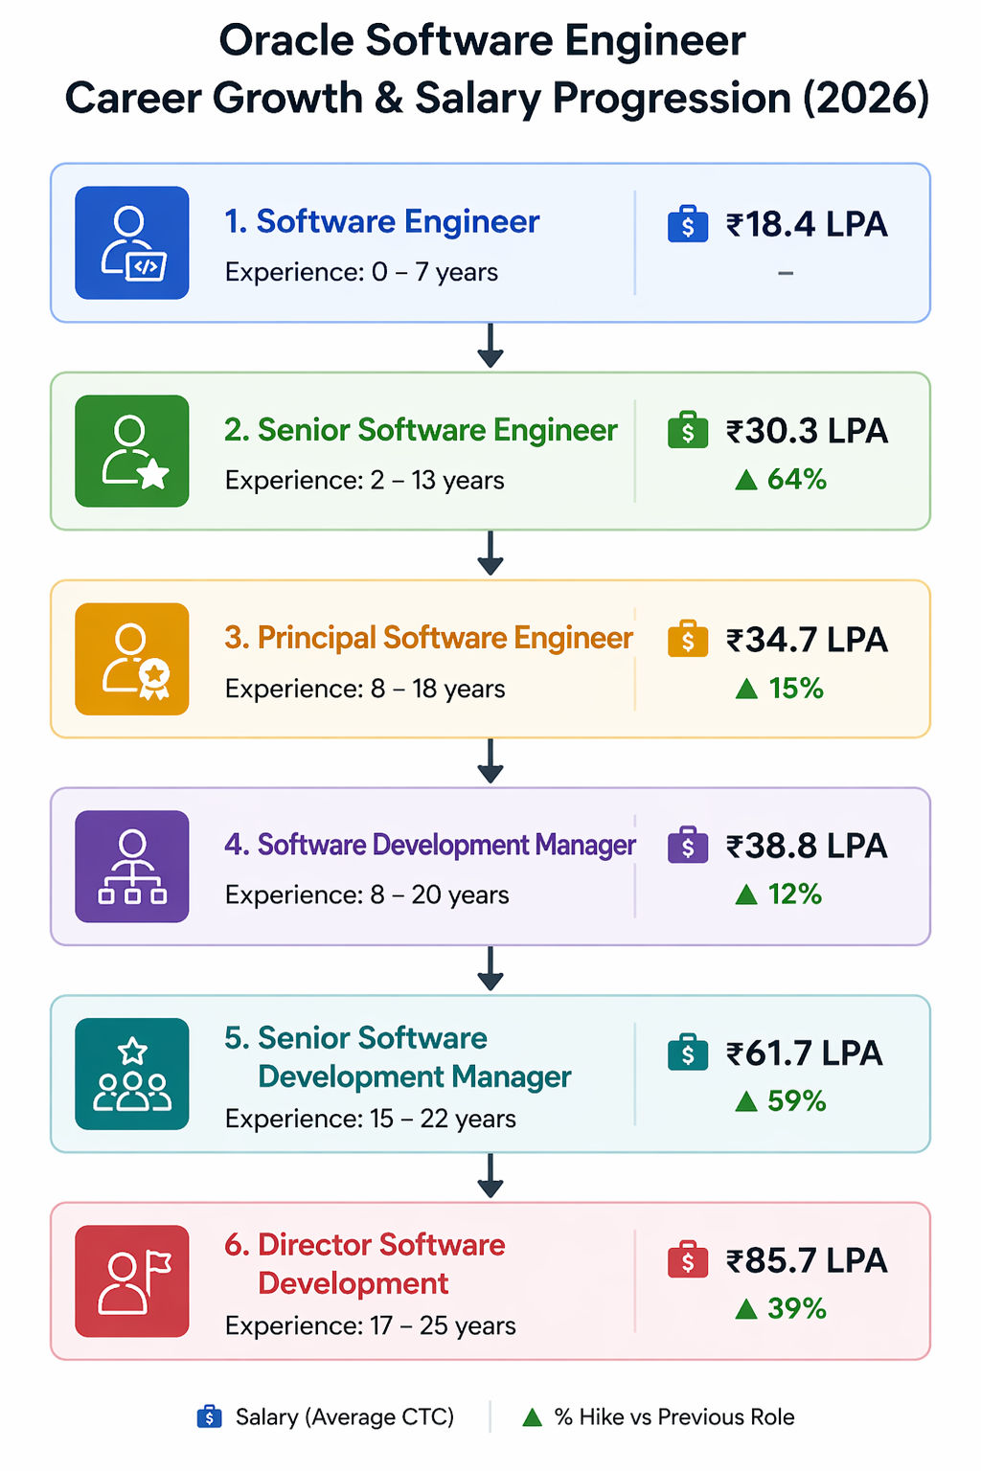Click the '15%' hike percentage

[796, 689]
